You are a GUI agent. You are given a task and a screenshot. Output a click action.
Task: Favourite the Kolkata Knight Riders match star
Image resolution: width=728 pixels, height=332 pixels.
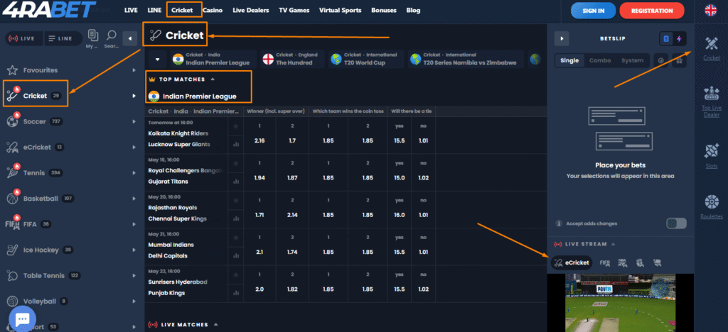point(236,126)
